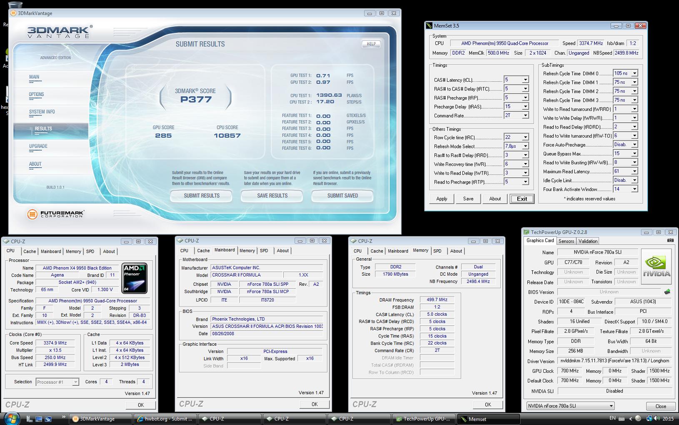Click OK in the CPU-Z Memory window

(x=488, y=405)
